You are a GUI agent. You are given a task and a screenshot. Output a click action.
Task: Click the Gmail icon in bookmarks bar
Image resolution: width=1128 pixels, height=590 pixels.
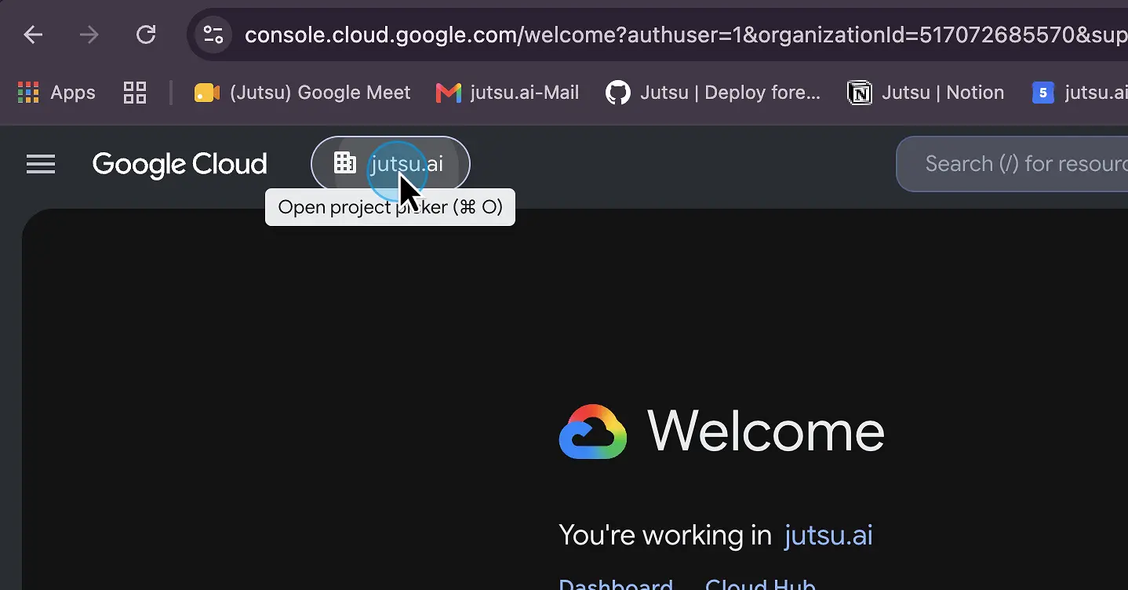coord(448,93)
